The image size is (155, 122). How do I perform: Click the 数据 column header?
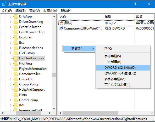coord(145,17)
